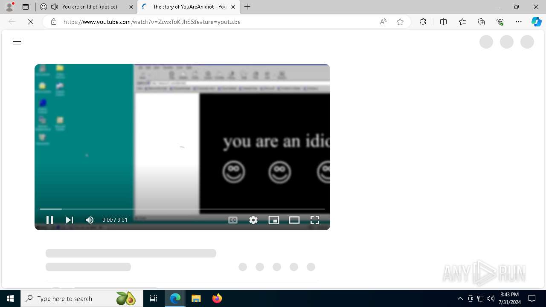Show hidden tray icons chevron

point(460,298)
